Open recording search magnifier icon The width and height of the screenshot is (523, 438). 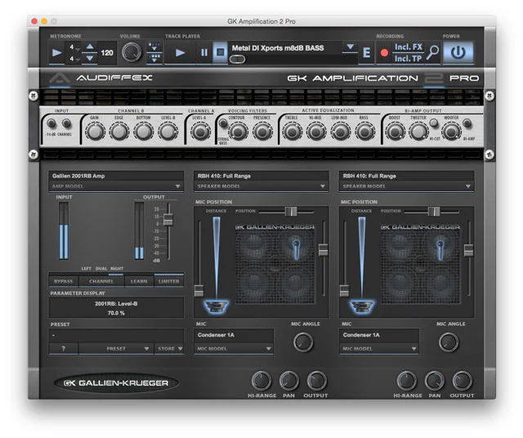[433, 52]
